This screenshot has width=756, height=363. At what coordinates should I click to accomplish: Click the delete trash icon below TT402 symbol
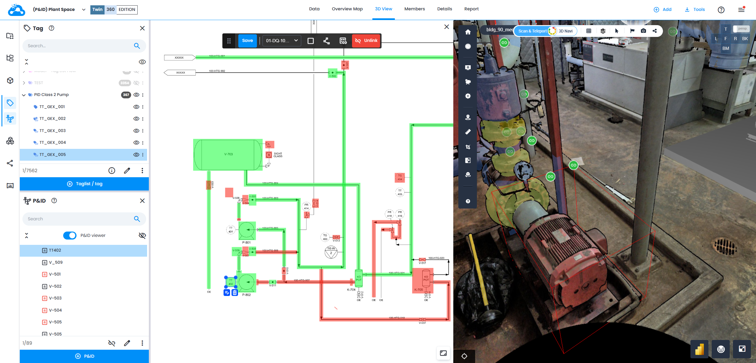click(234, 293)
